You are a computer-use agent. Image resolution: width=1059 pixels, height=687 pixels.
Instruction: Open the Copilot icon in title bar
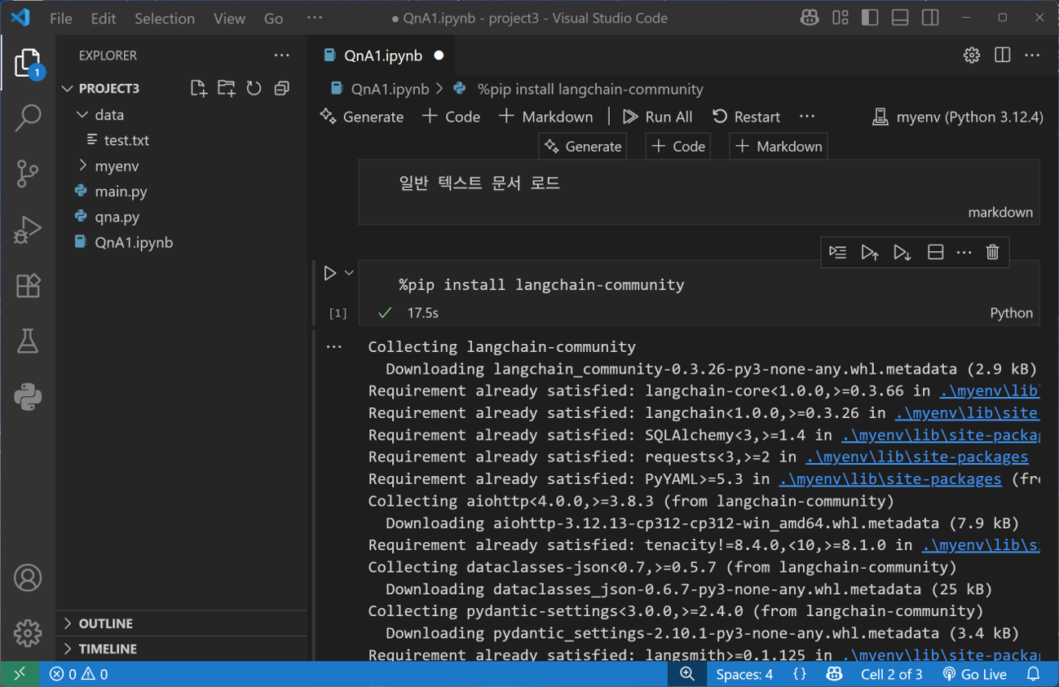pos(809,18)
